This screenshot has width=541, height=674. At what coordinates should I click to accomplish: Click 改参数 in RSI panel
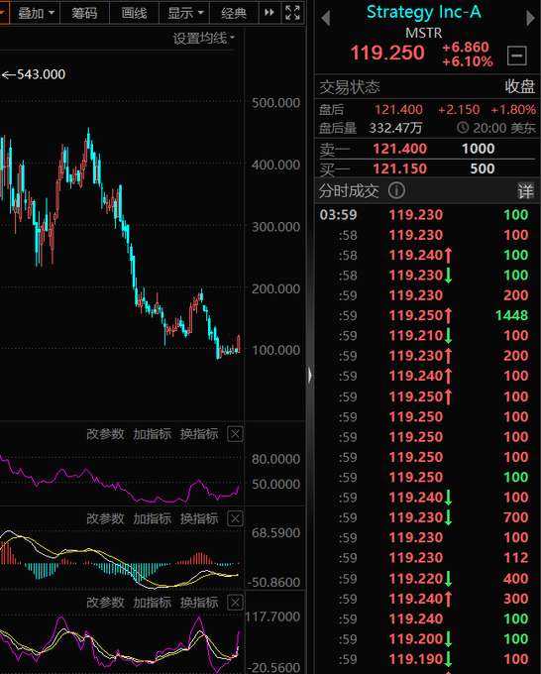(x=105, y=434)
